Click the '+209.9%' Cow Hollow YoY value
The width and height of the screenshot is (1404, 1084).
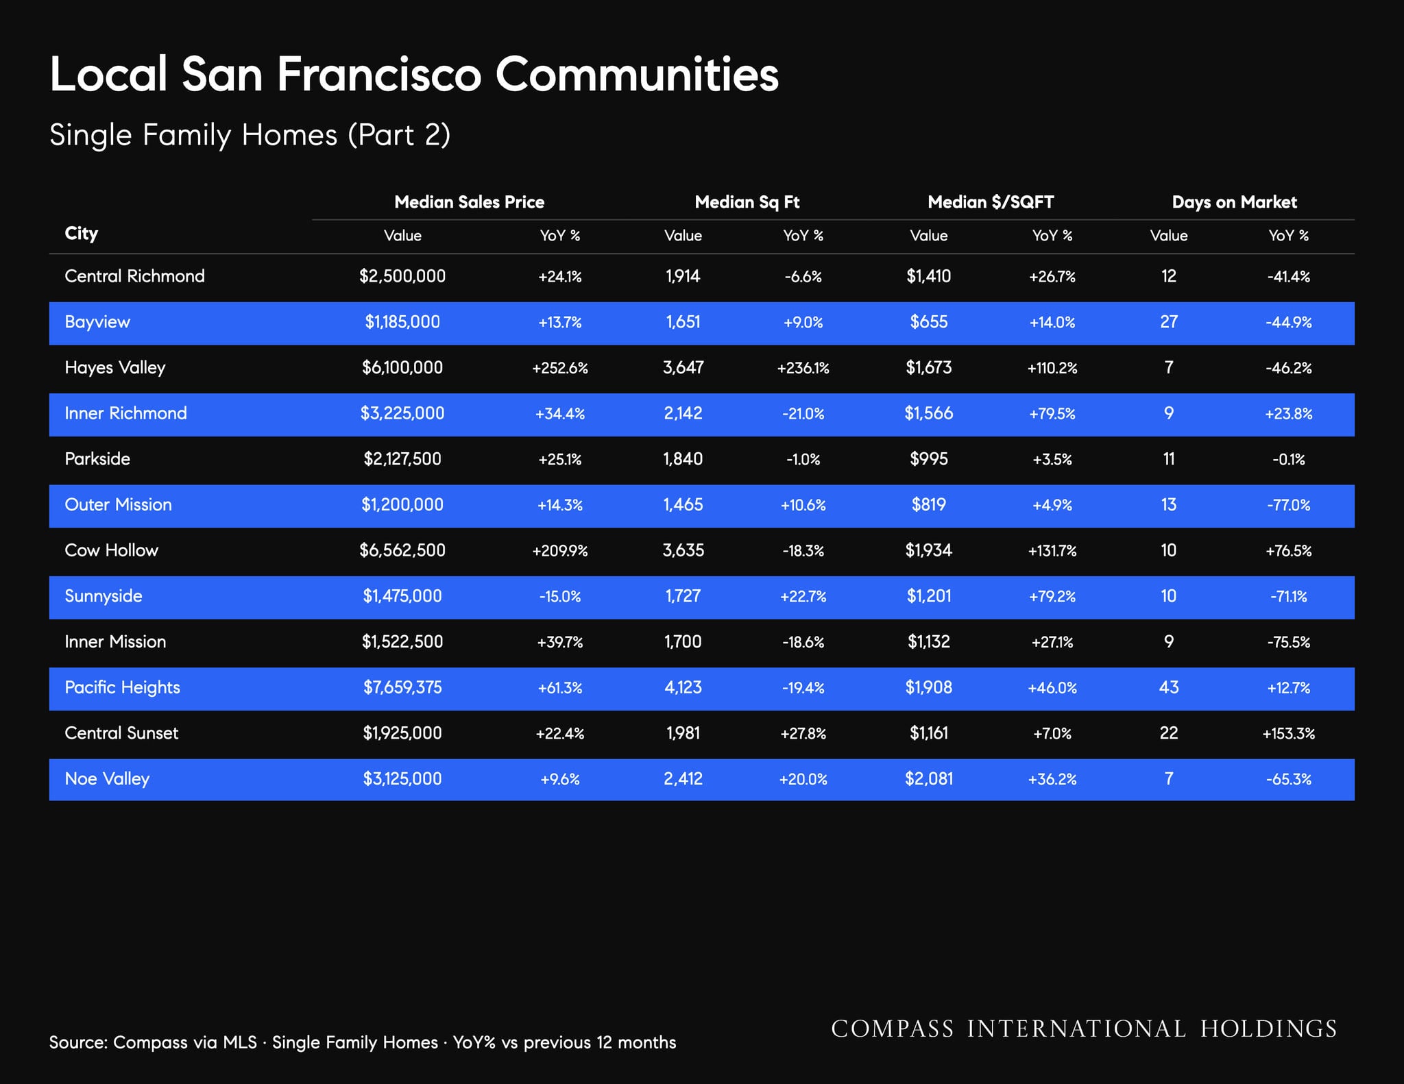pyautogui.click(x=560, y=551)
